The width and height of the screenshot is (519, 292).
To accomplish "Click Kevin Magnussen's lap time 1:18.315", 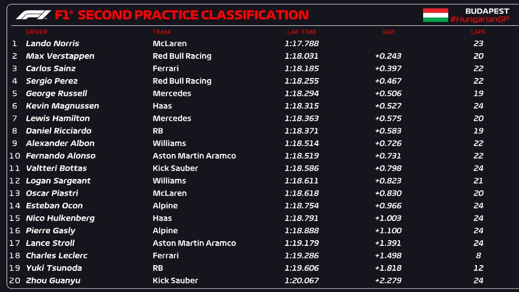I will pos(302,106).
